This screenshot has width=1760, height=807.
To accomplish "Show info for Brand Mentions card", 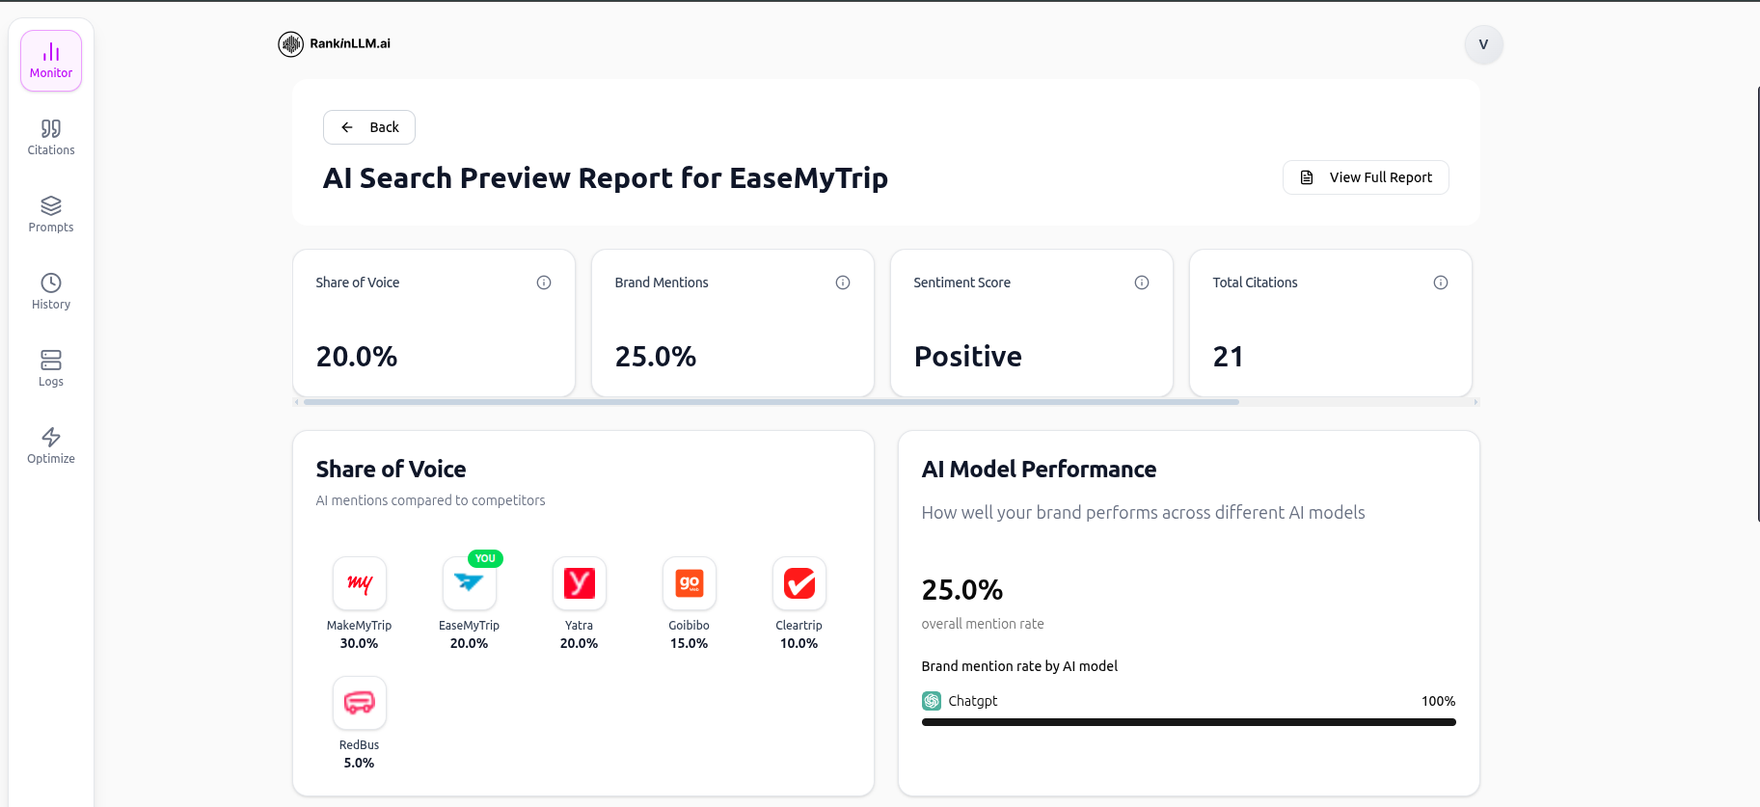I will 843,282.
